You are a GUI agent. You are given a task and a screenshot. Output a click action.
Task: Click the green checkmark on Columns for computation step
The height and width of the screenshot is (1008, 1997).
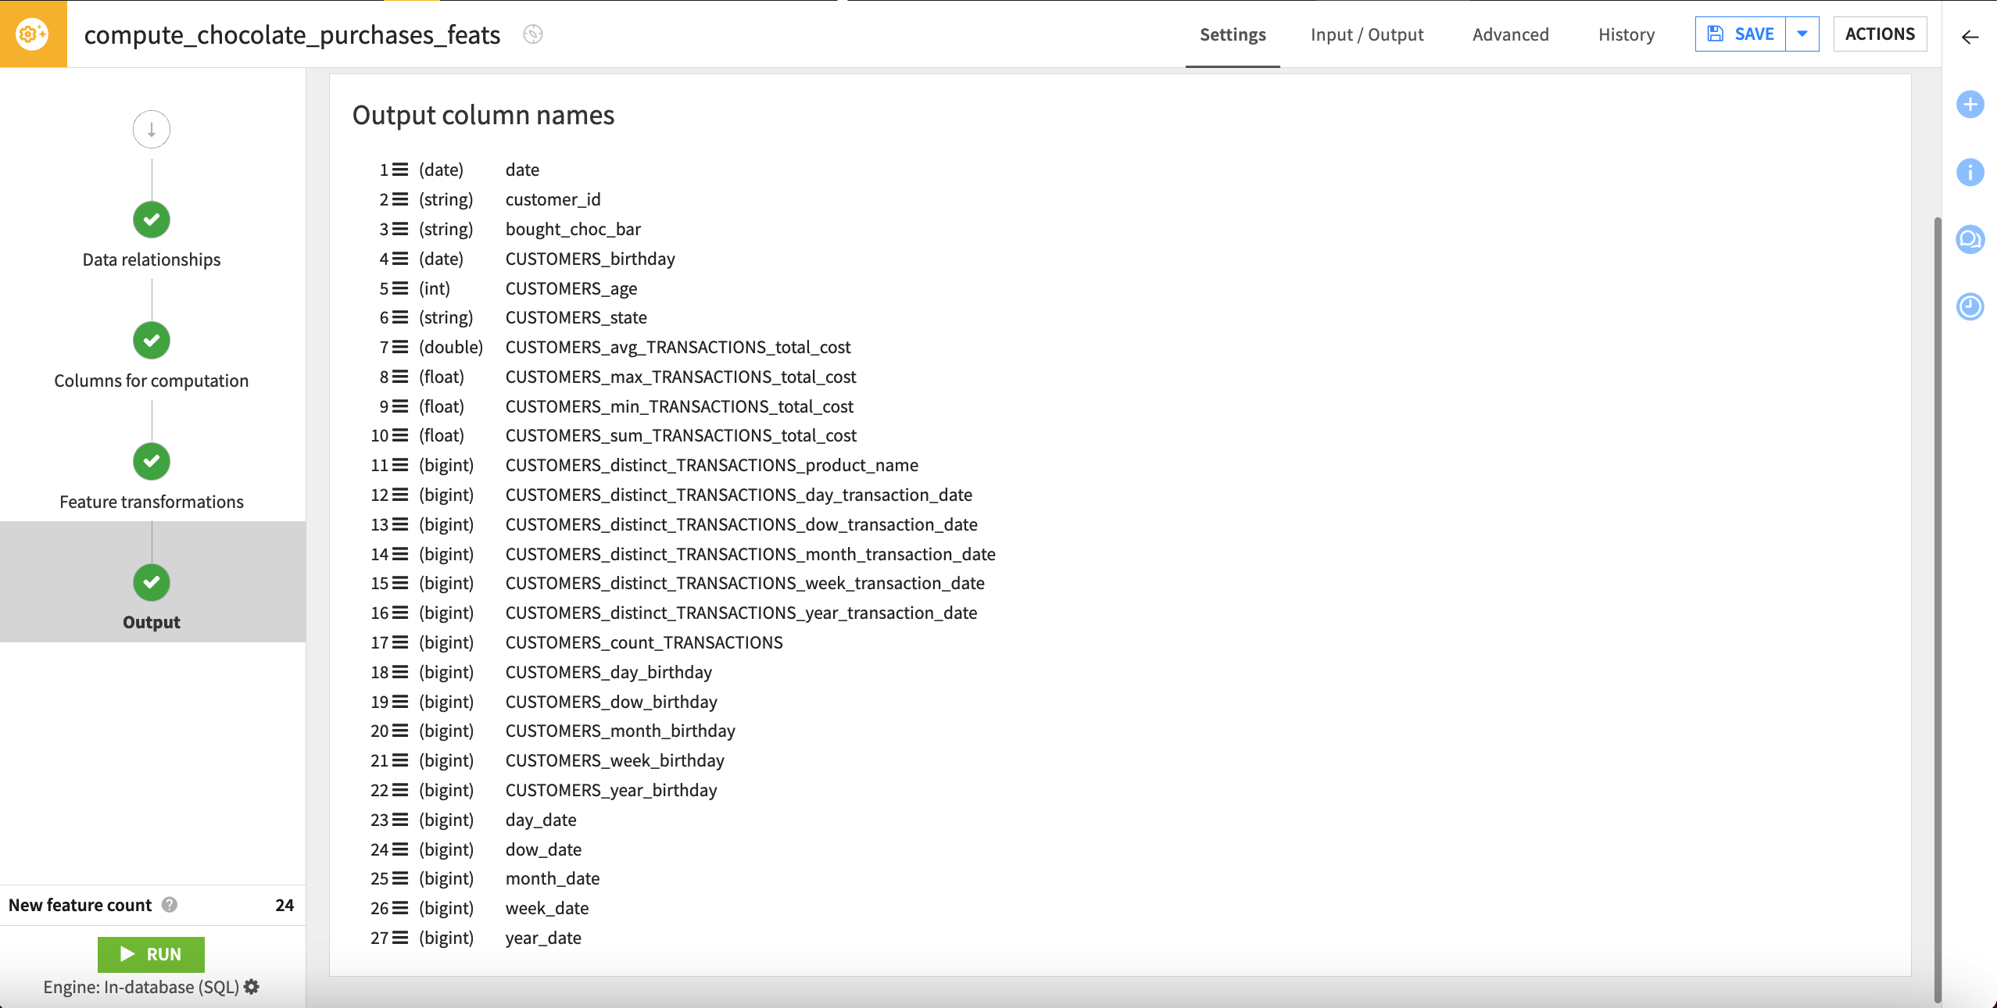coord(151,341)
